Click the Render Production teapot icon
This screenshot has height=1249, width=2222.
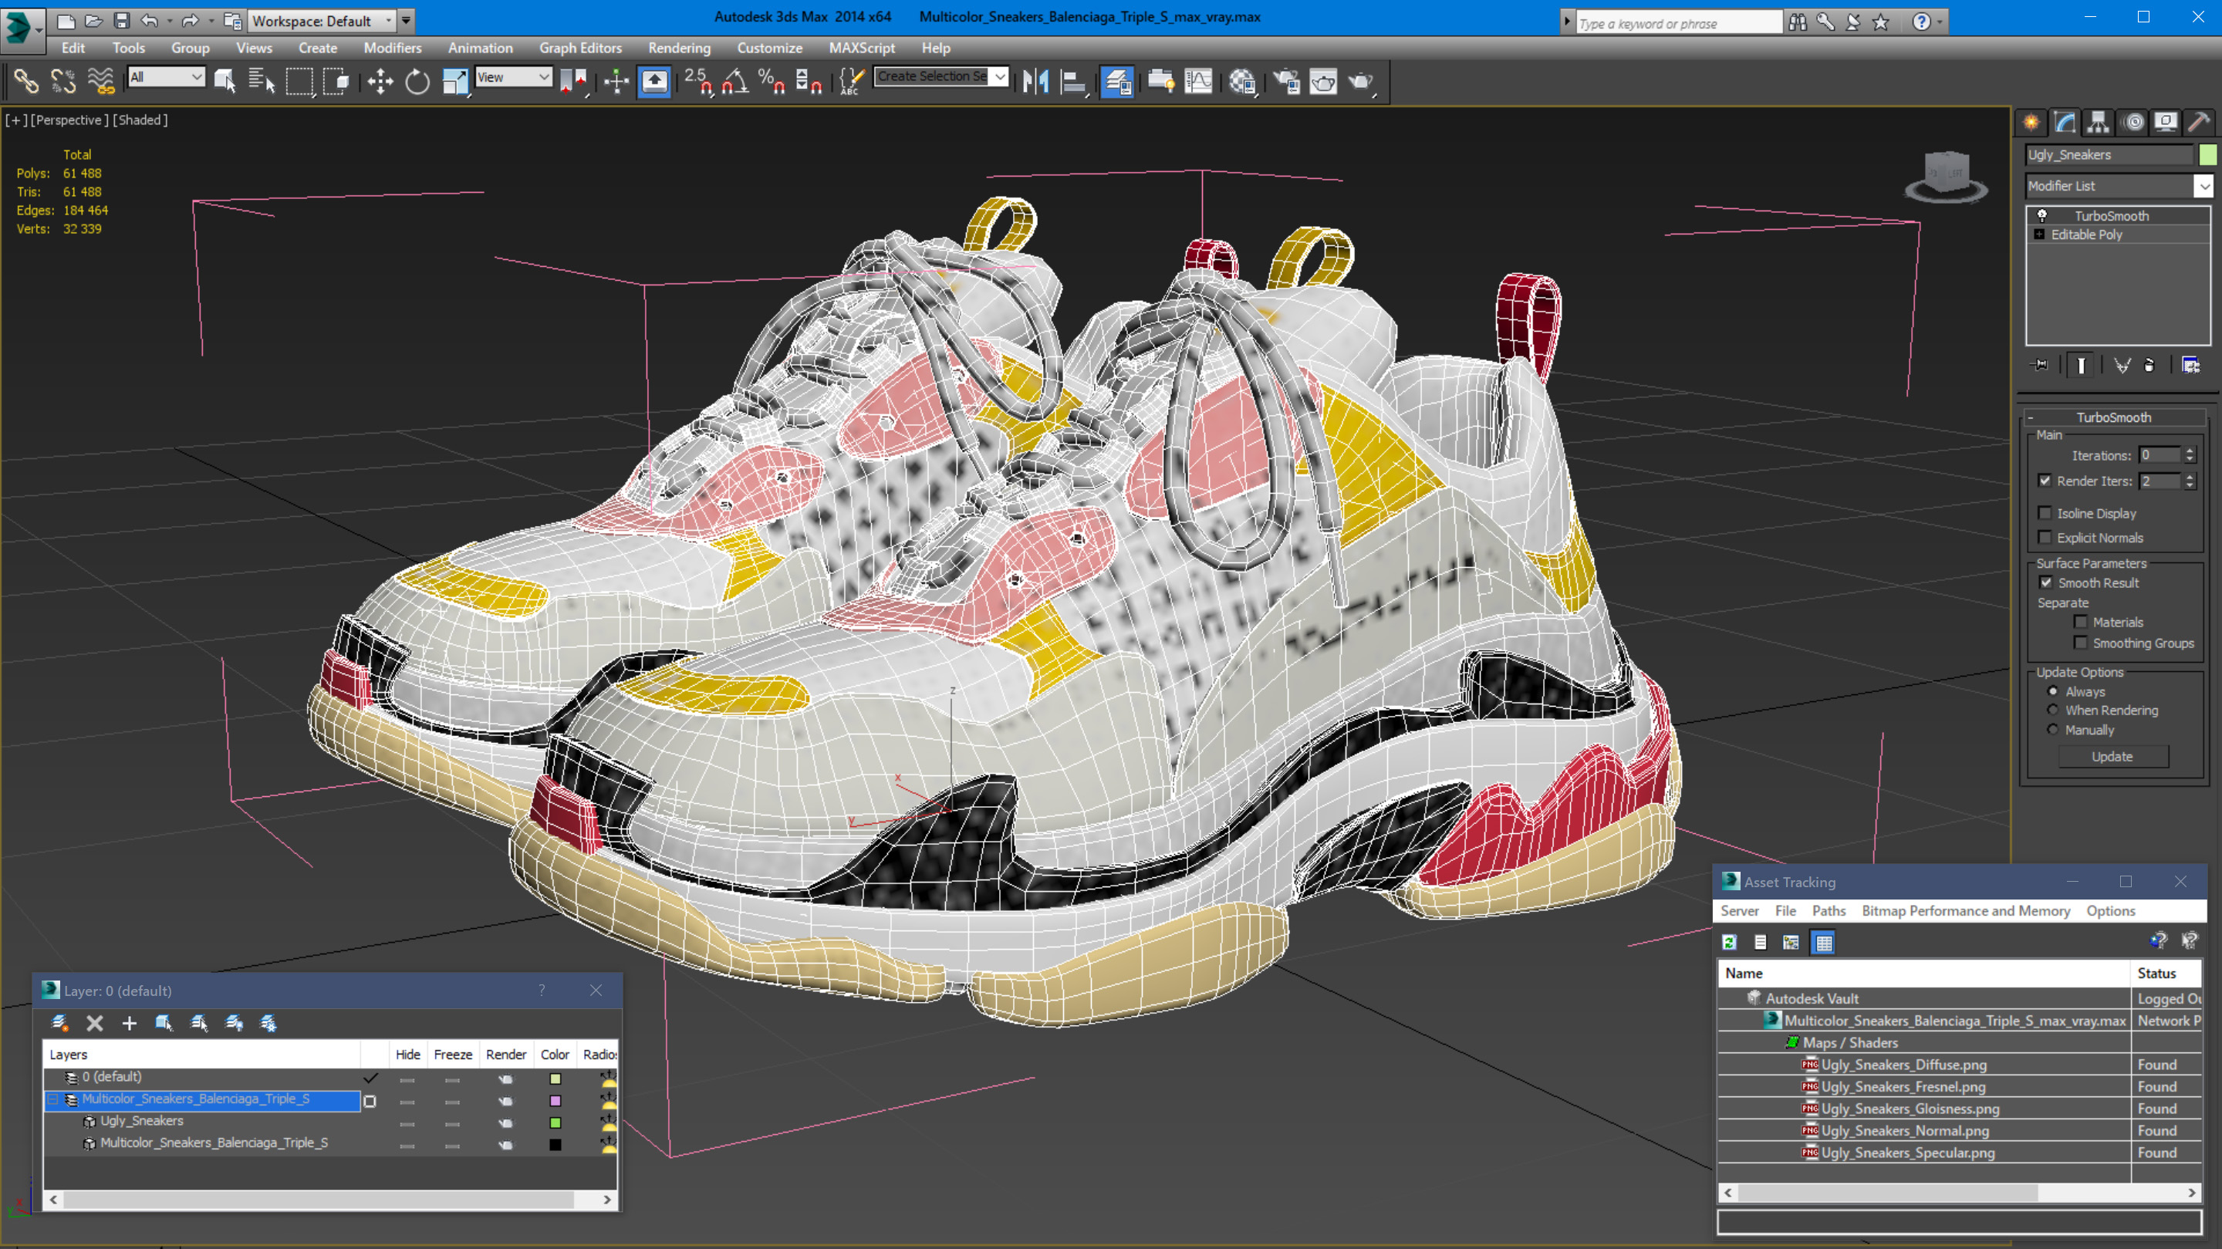point(1361,81)
